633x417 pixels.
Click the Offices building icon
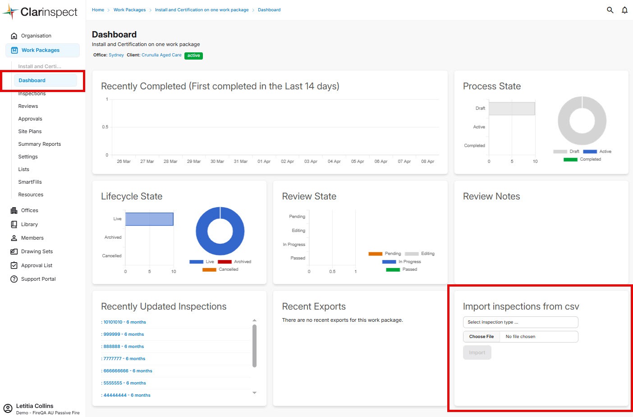(14, 210)
